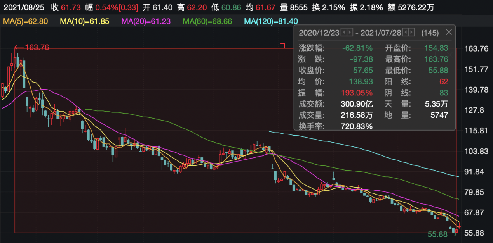Click the 163.76 high price marker on chart

tap(32, 48)
